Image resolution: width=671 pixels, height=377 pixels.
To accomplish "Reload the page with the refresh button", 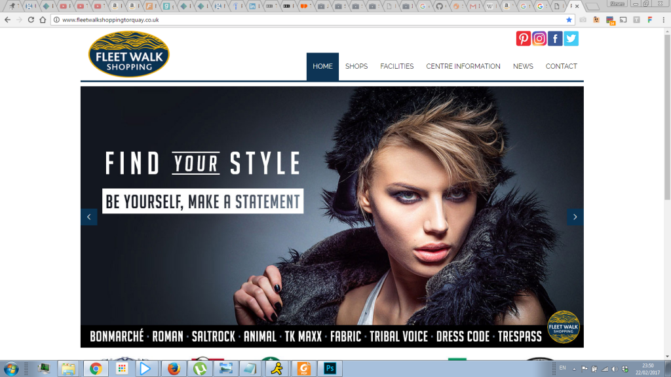I will pyautogui.click(x=31, y=20).
